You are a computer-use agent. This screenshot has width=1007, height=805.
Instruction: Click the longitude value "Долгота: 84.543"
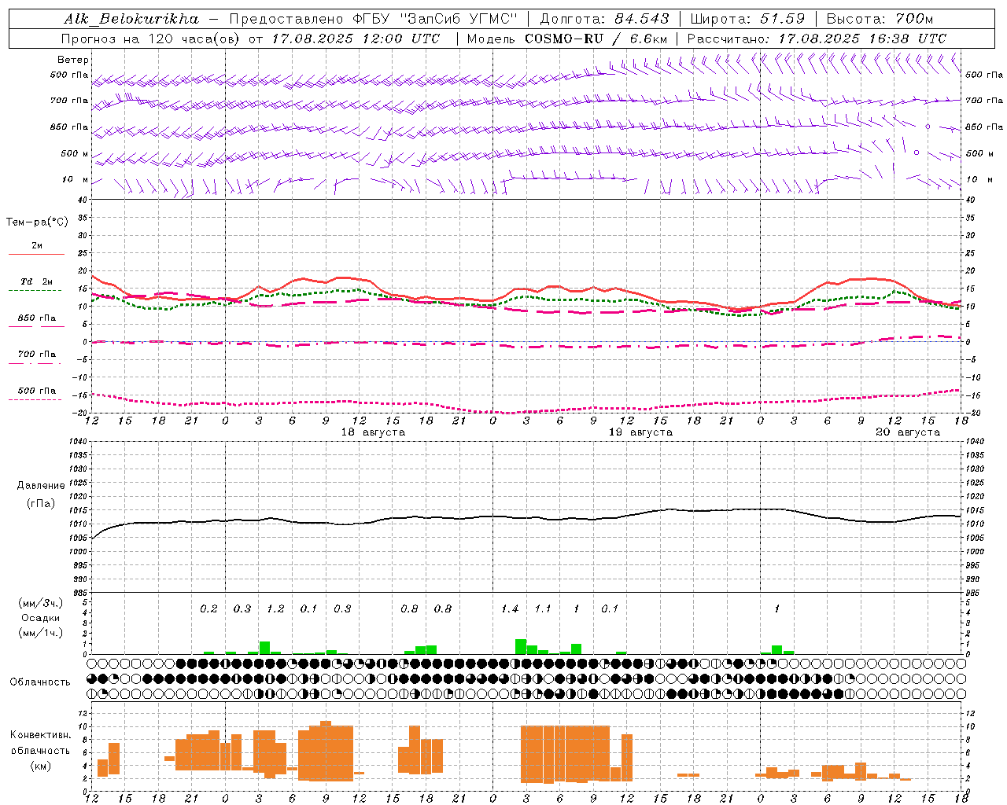click(x=604, y=19)
